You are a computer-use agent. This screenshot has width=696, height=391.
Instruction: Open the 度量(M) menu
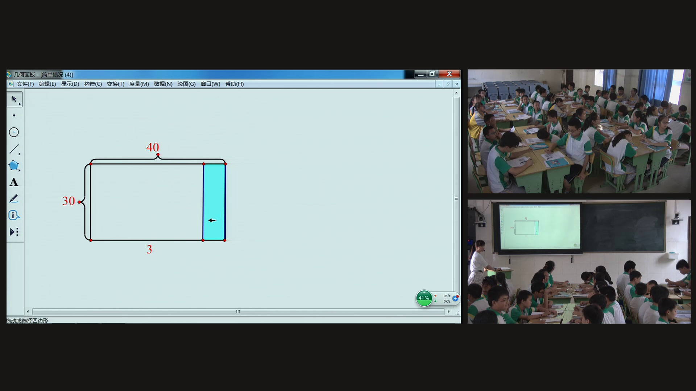[x=139, y=84]
